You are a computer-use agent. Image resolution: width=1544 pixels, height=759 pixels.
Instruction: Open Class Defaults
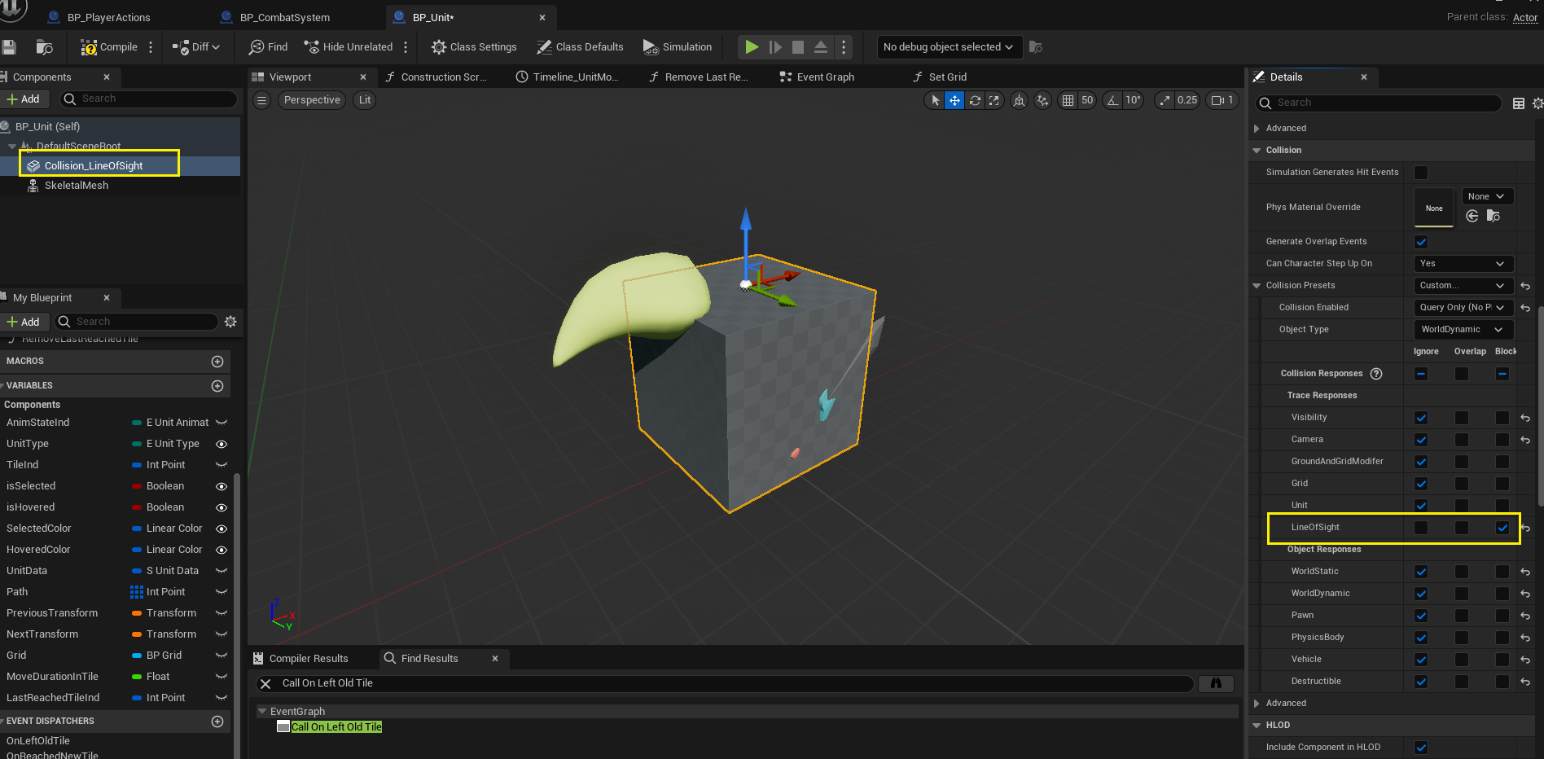tap(580, 47)
